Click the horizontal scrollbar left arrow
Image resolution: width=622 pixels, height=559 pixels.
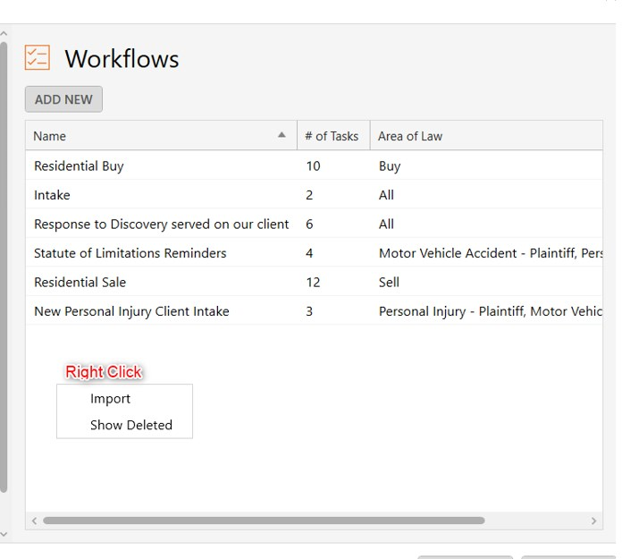click(x=34, y=521)
